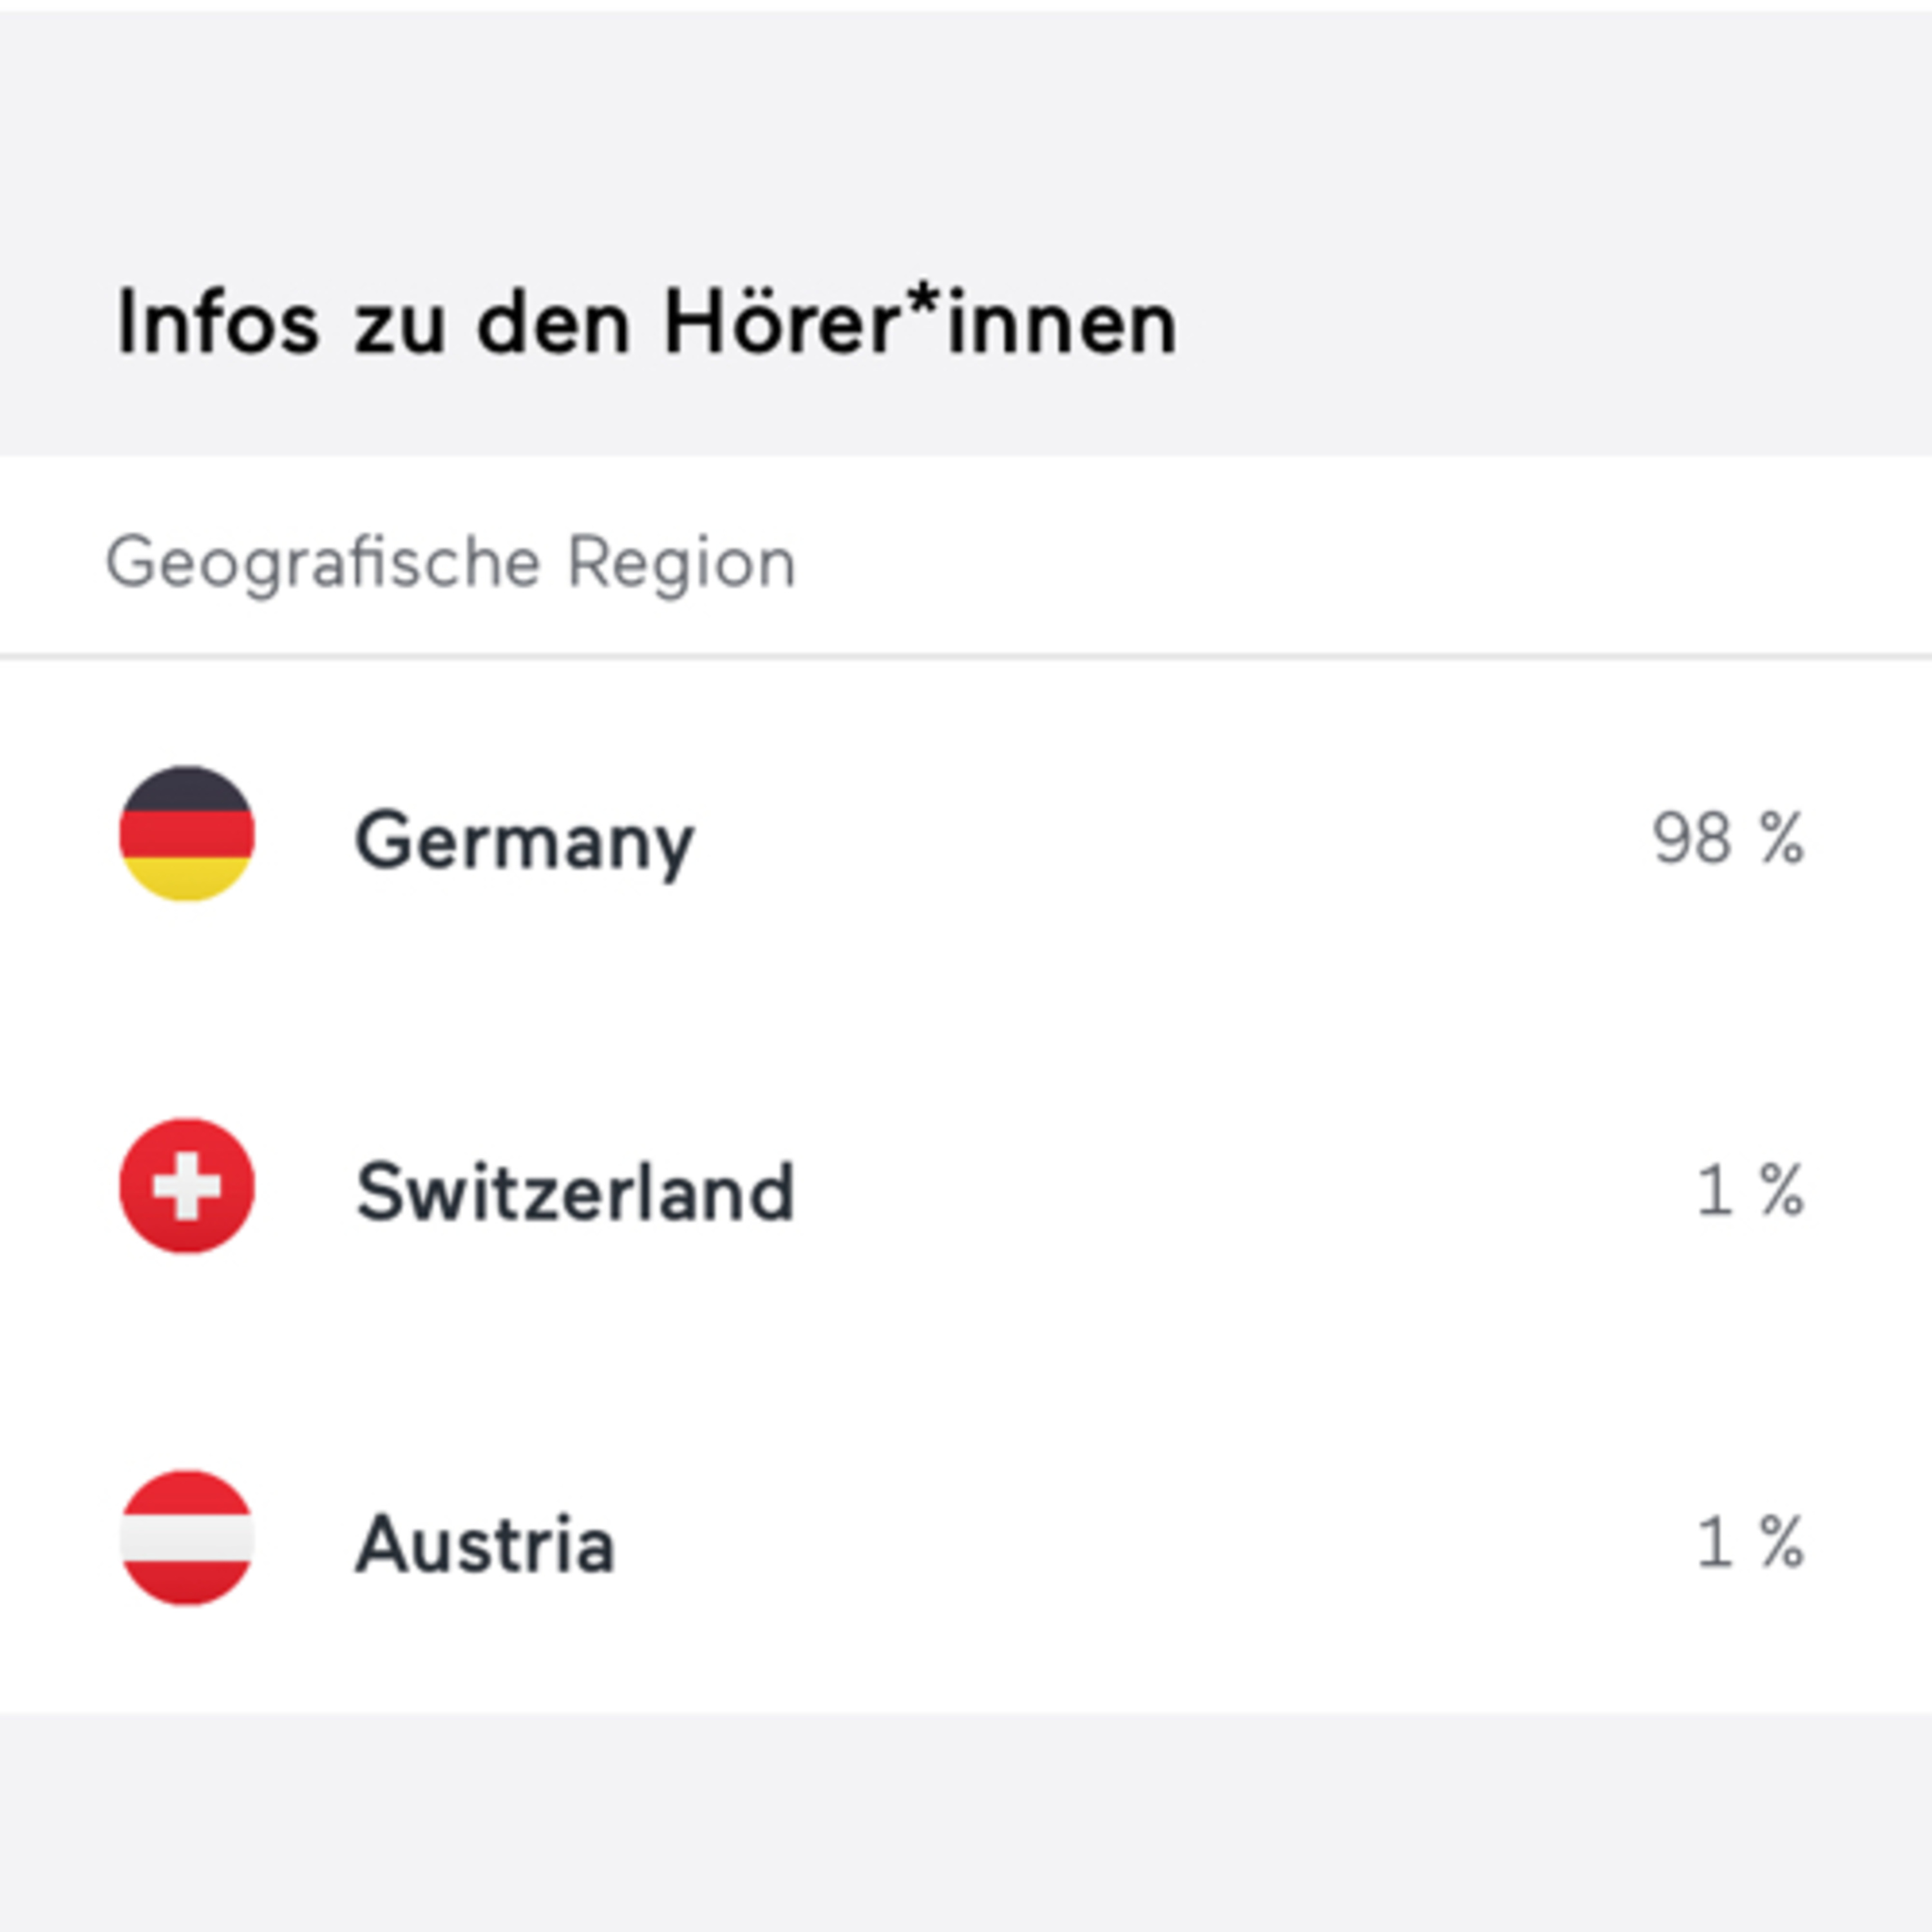Image resolution: width=1932 pixels, height=1932 pixels.
Task: Select the Switzerland country name
Action: (575, 1192)
